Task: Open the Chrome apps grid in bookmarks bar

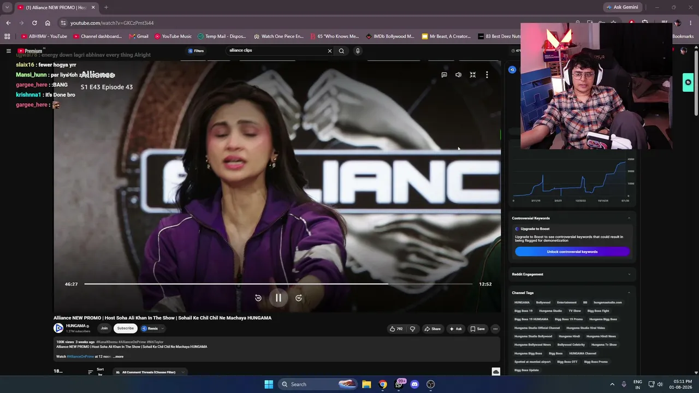Action: [7, 37]
